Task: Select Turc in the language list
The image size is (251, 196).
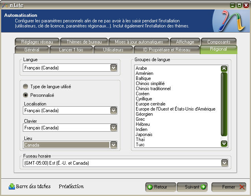Action: pyautogui.click(x=140, y=145)
